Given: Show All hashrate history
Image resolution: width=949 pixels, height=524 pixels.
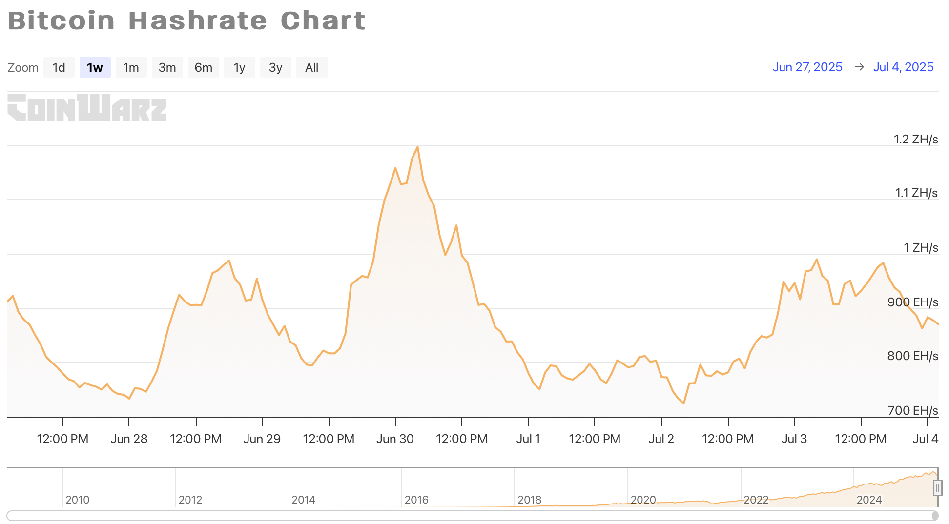Looking at the screenshot, I should tap(311, 67).
